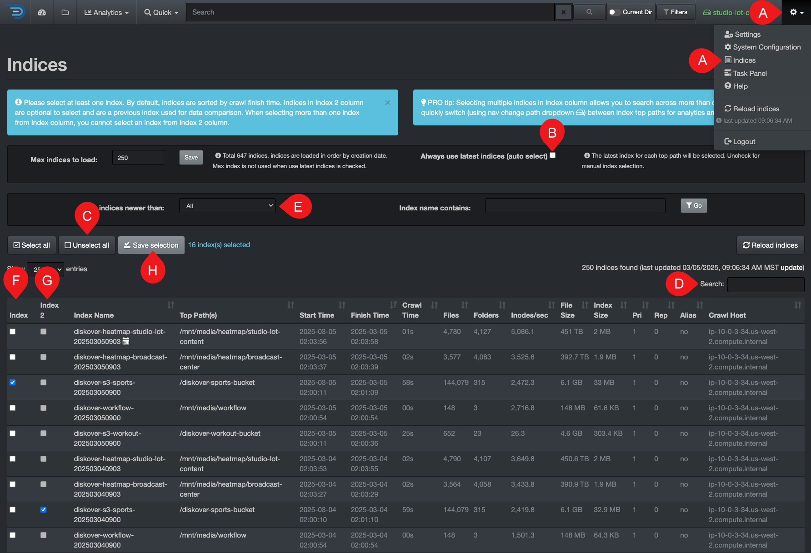
Task: Open the Quick search dropdown
Action: (x=161, y=12)
